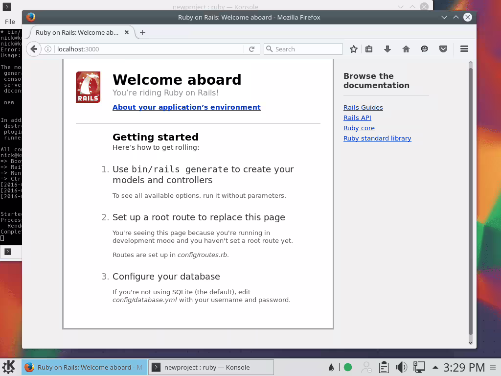Open the Downloads arrow icon

tap(387, 49)
